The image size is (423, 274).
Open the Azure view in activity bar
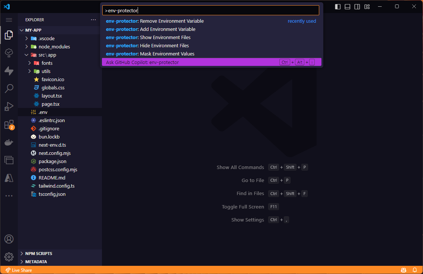pyautogui.click(x=9, y=178)
